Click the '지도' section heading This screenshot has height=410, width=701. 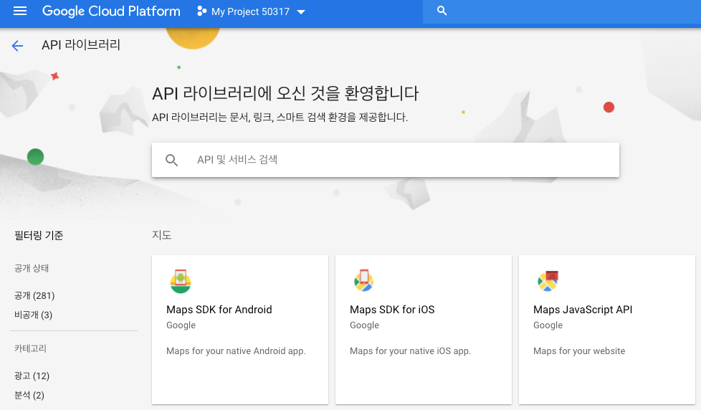pos(162,234)
